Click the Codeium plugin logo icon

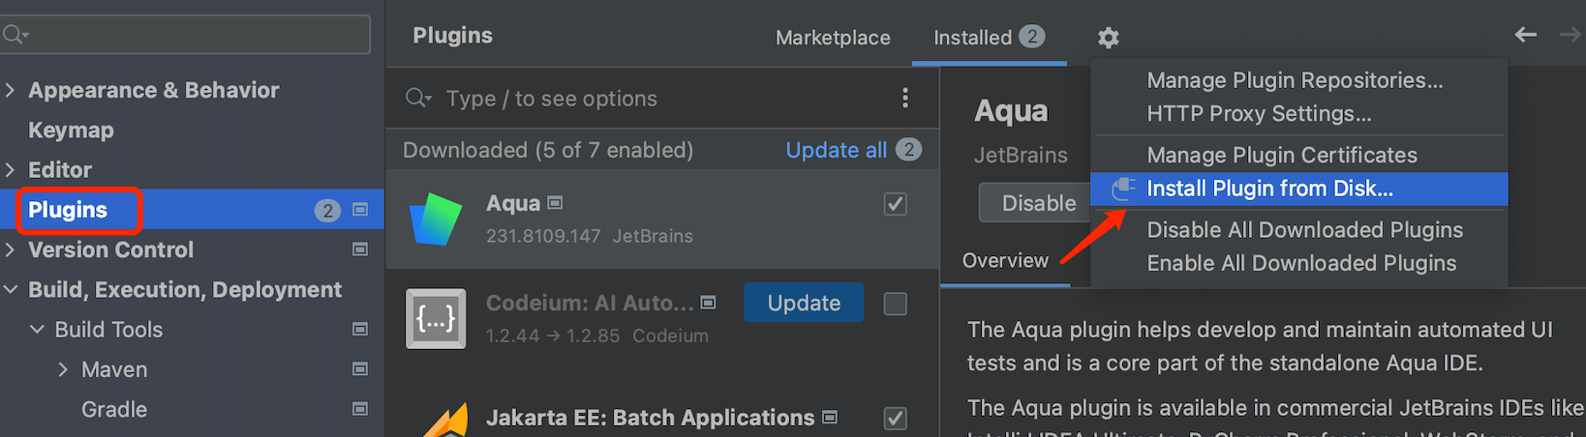point(436,318)
